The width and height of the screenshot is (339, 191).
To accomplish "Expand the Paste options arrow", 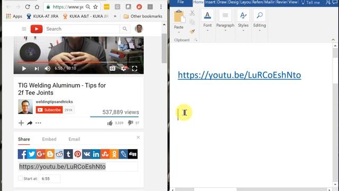I will tap(179, 32).
